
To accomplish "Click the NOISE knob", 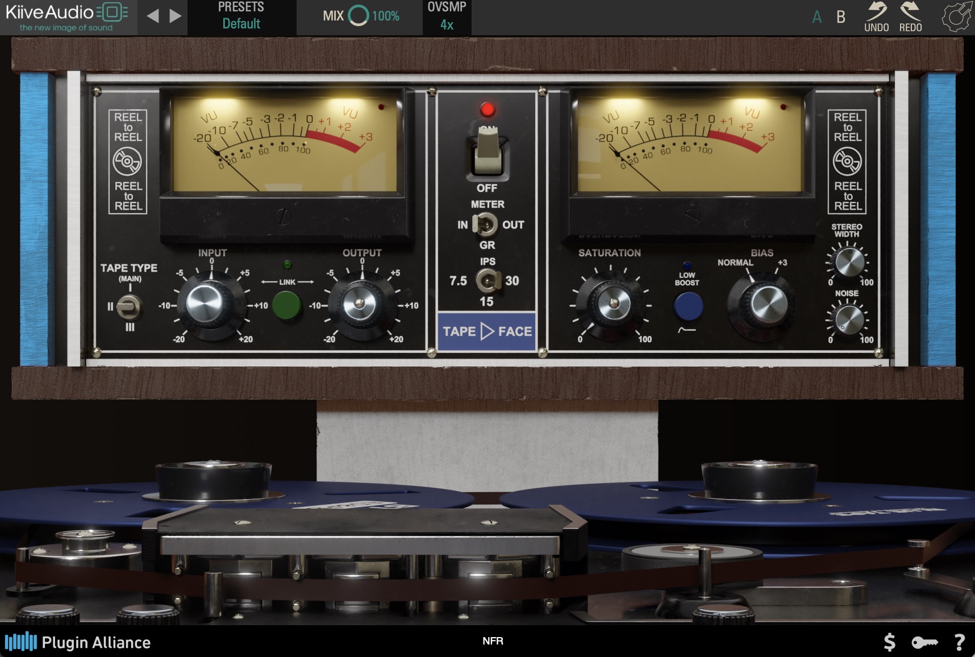I will (x=849, y=321).
